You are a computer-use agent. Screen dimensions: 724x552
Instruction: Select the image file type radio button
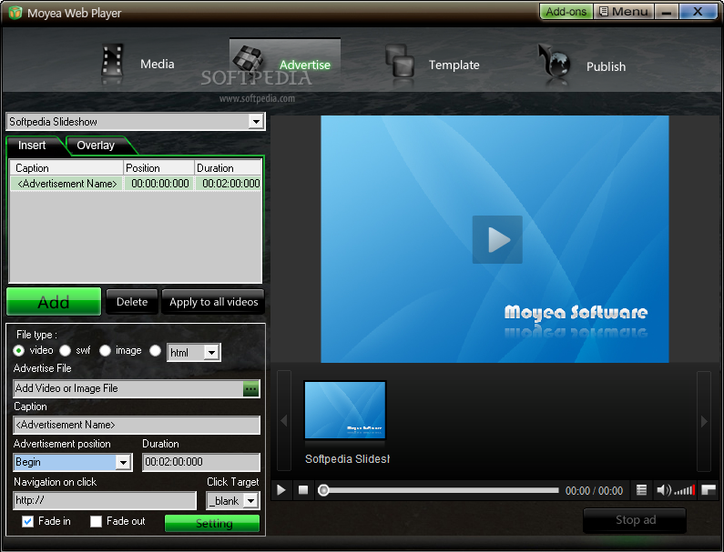click(x=106, y=351)
